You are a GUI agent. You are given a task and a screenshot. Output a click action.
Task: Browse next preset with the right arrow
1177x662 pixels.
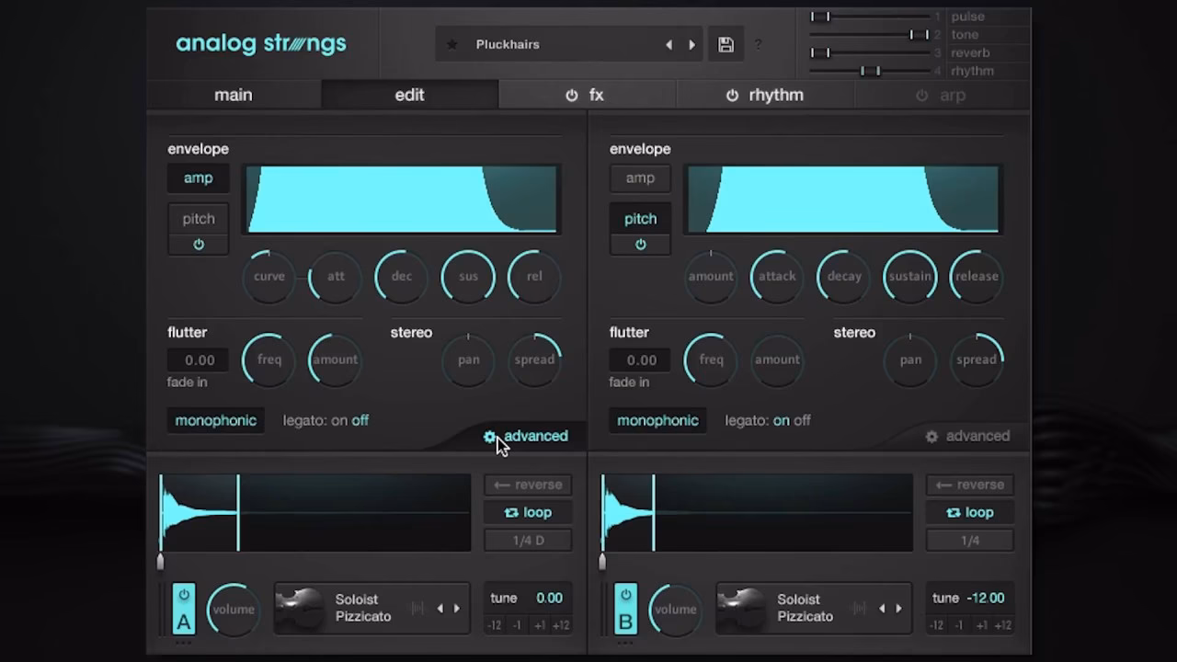(x=692, y=44)
